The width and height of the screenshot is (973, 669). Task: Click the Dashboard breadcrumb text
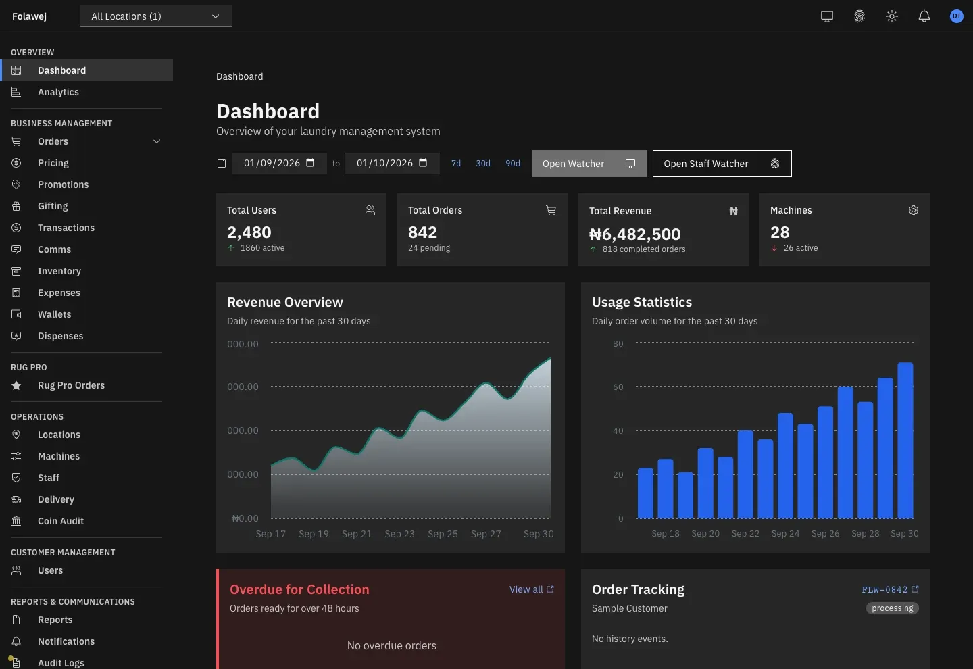pyautogui.click(x=240, y=76)
